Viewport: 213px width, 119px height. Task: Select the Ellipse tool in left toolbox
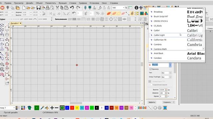click(x=2, y=44)
